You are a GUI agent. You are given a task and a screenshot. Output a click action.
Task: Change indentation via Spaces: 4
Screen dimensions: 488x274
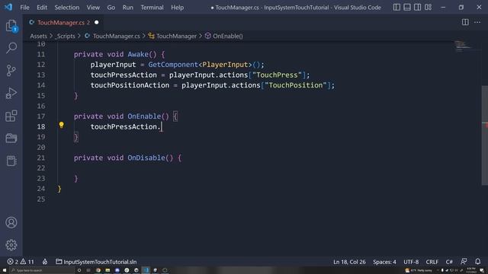coord(384,262)
